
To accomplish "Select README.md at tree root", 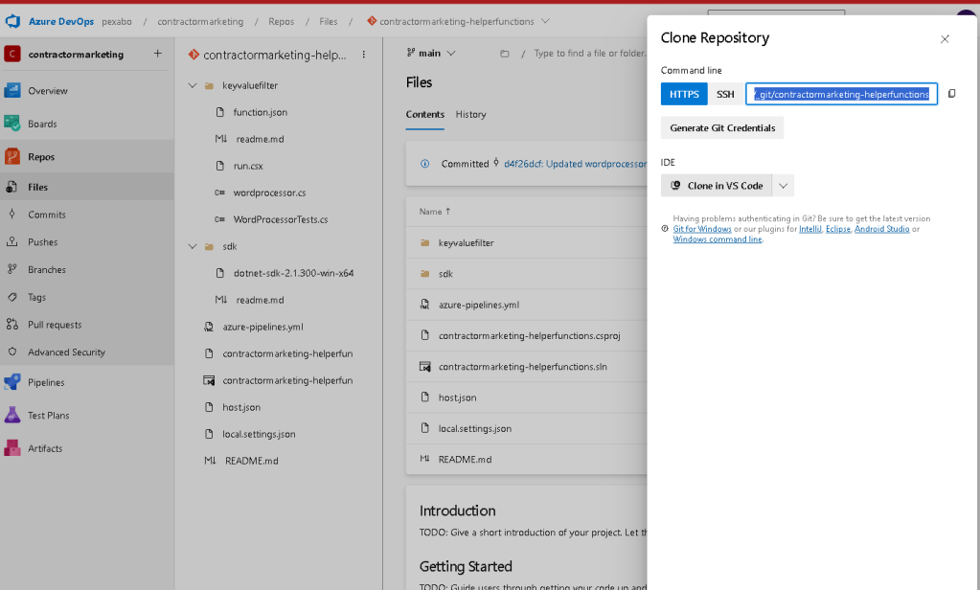I will pyautogui.click(x=251, y=462).
